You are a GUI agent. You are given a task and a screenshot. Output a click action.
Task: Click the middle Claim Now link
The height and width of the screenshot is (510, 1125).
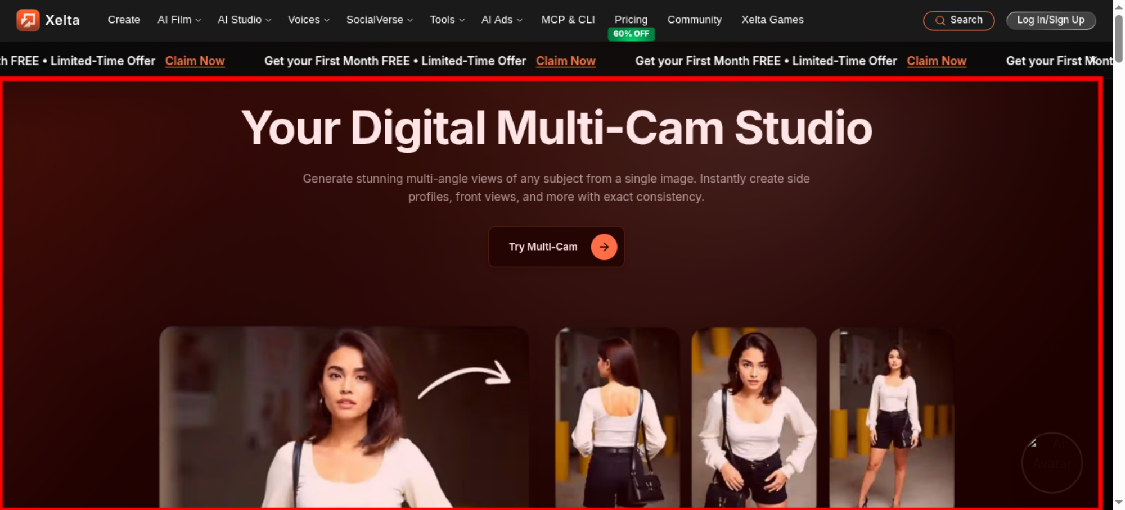(x=565, y=61)
